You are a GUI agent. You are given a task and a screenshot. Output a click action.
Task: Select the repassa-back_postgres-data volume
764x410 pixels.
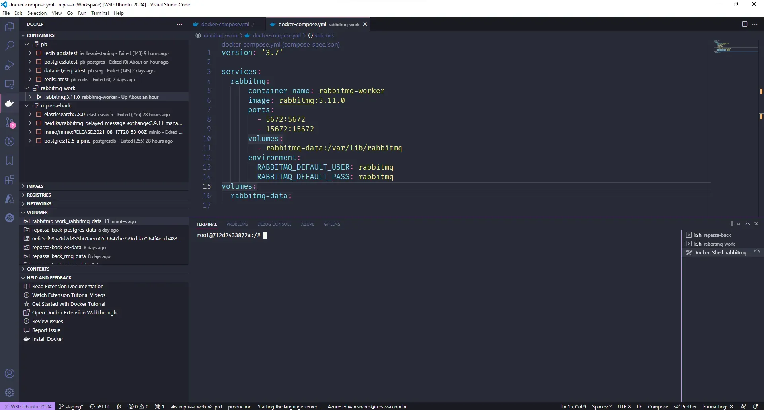pyautogui.click(x=104, y=230)
